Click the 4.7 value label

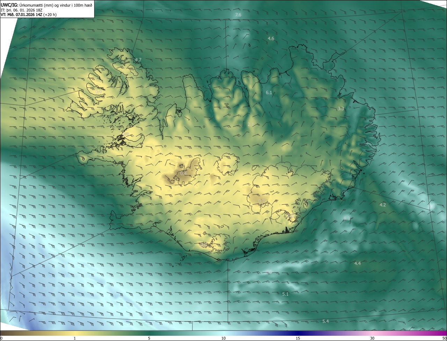click(x=138, y=60)
